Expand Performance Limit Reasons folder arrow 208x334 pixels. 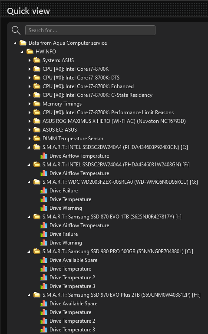click(30, 112)
